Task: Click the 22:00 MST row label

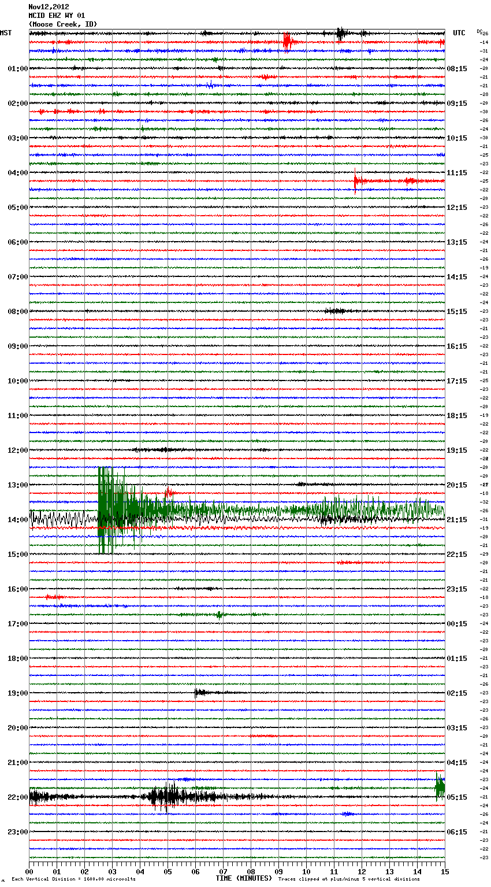Action: click(18, 797)
